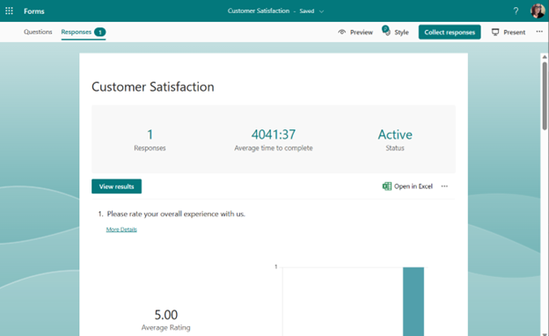Open the ellipsis menu beside Open in Excel

[x=444, y=186]
